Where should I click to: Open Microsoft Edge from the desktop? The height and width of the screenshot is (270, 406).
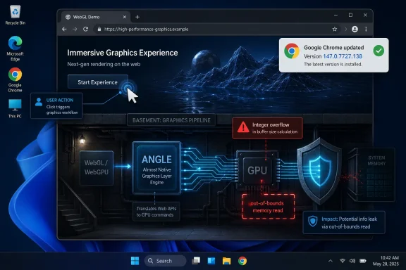15,49
